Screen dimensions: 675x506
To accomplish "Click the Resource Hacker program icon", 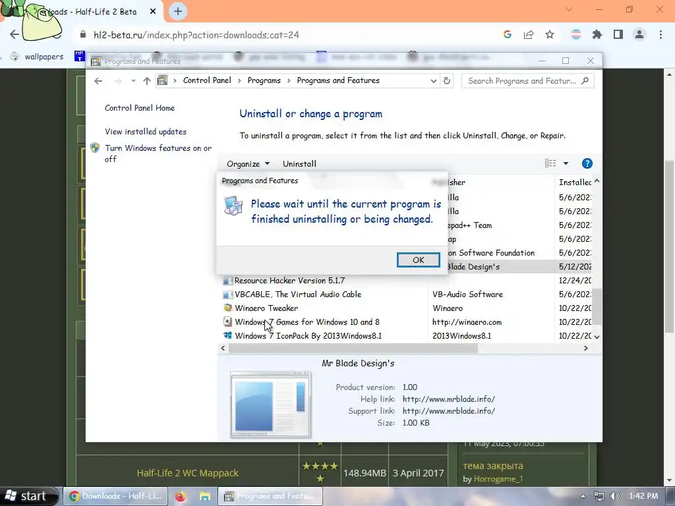I will tap(227, 281).
